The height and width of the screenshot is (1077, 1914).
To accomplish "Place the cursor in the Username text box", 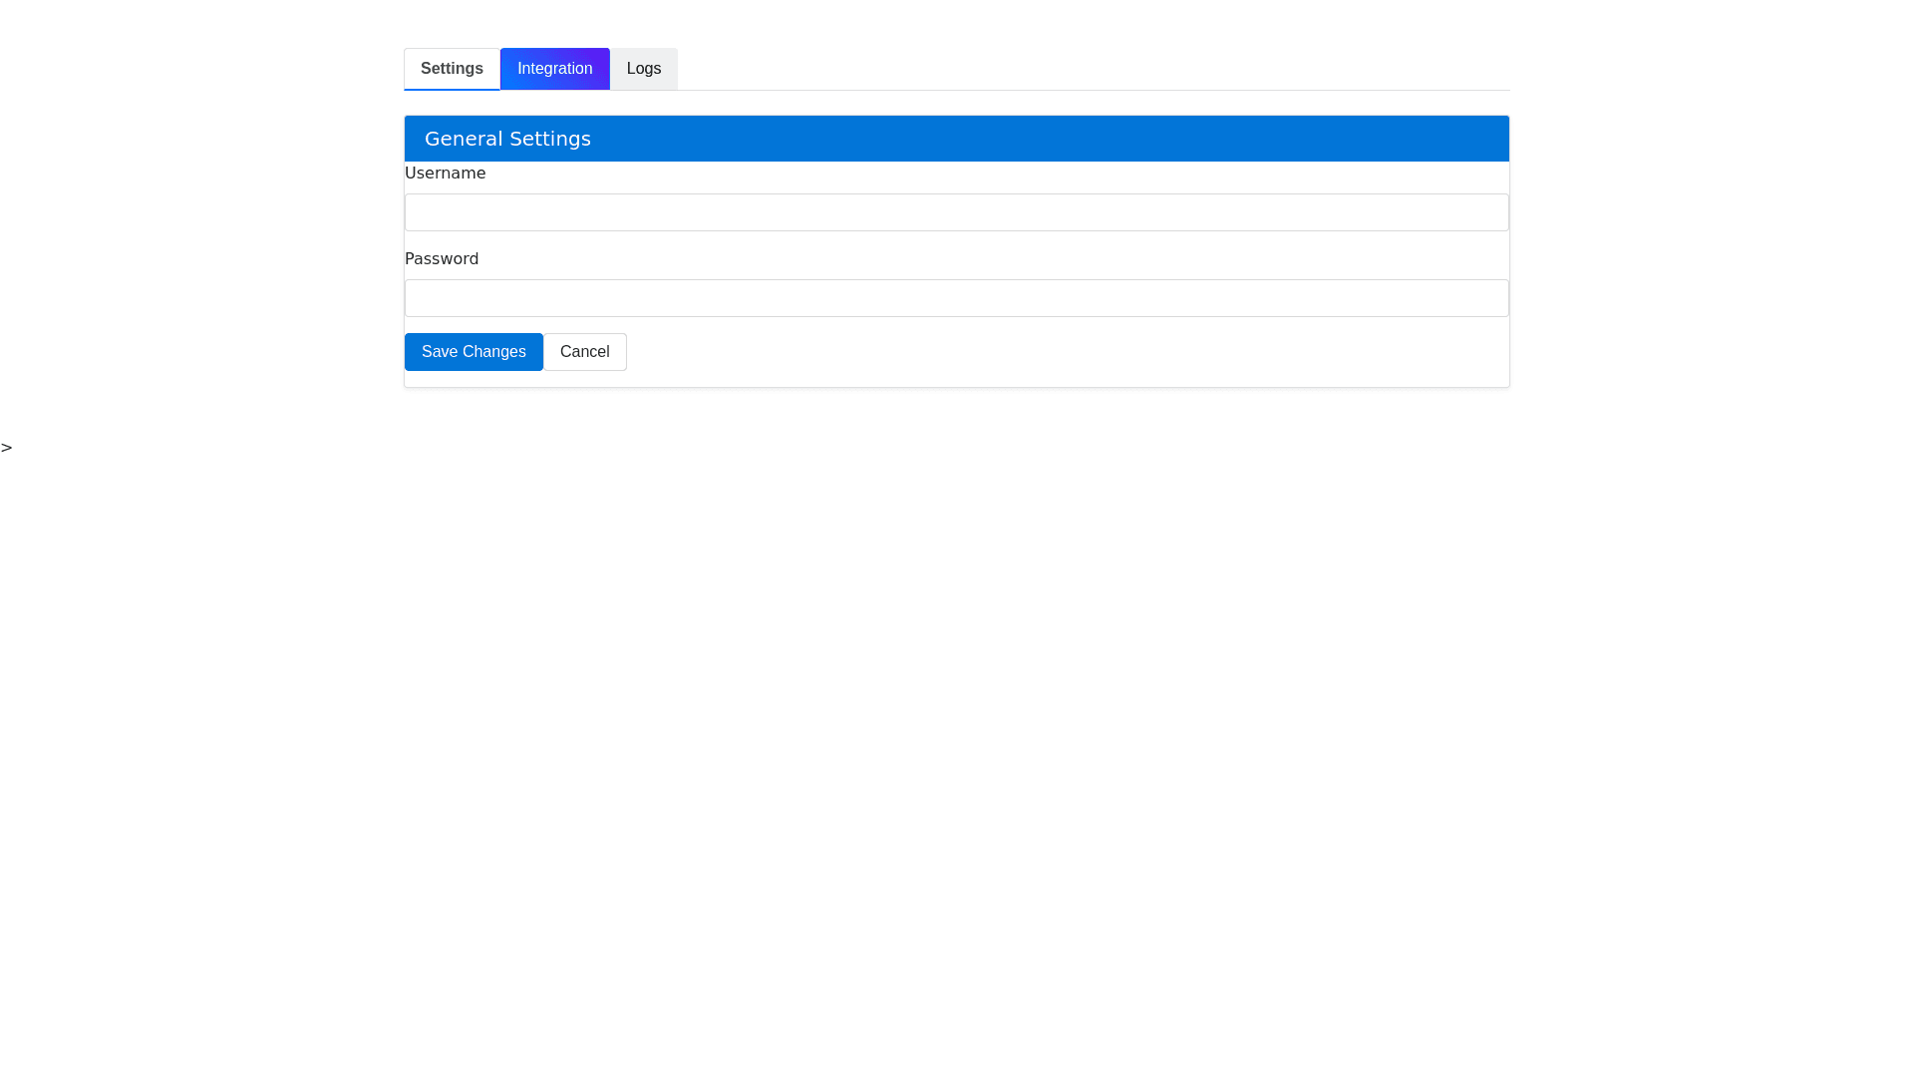I will (956, 212).
